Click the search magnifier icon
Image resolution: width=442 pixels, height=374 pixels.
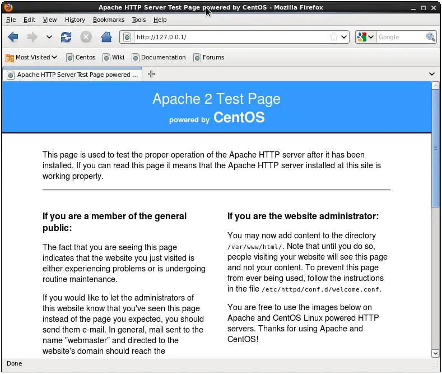[430, 37]
